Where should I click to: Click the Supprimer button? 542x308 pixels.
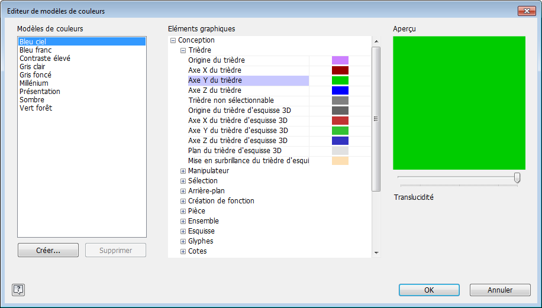[x=116, y=250]
